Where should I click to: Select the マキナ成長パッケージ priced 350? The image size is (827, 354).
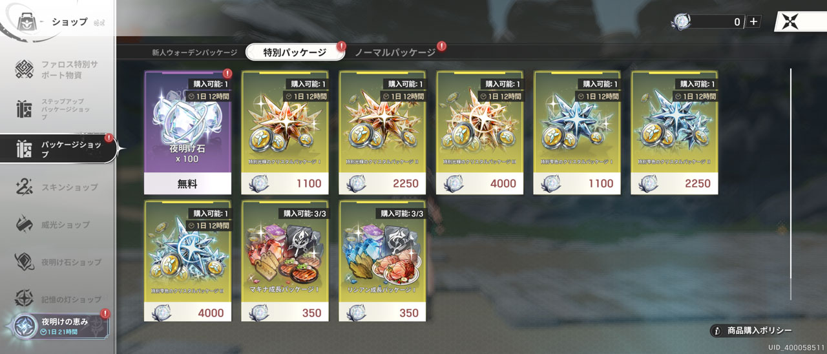(285, 261)
